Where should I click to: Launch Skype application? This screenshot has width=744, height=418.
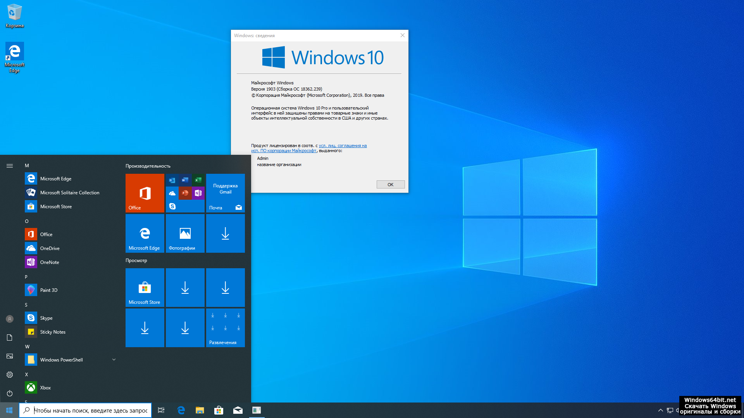(x=46, y=318)
